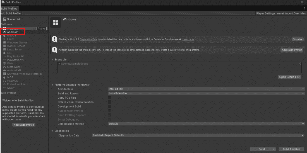
Task: Open Player Settings
Action: click(266, 13)
